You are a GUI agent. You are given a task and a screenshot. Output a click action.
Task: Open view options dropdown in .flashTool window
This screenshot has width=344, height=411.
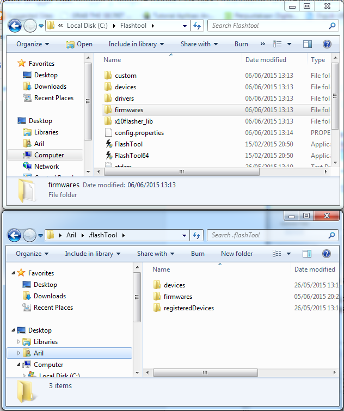(288, 254)
